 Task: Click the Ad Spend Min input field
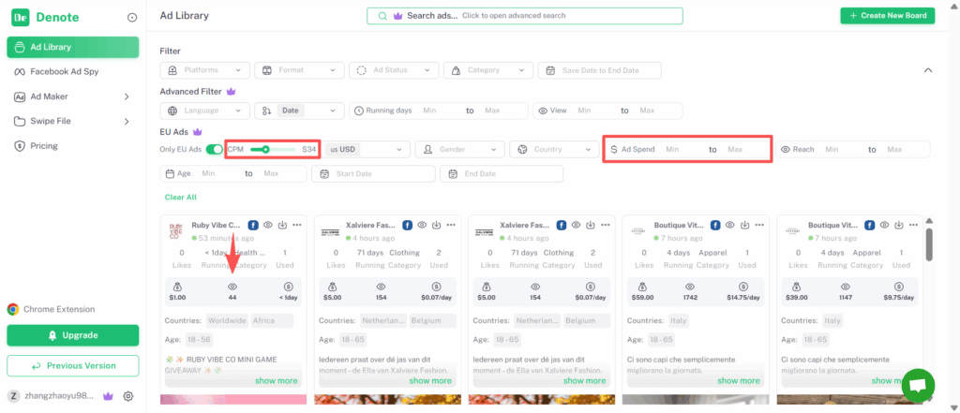pyautogui.click(x=680, y=149)
